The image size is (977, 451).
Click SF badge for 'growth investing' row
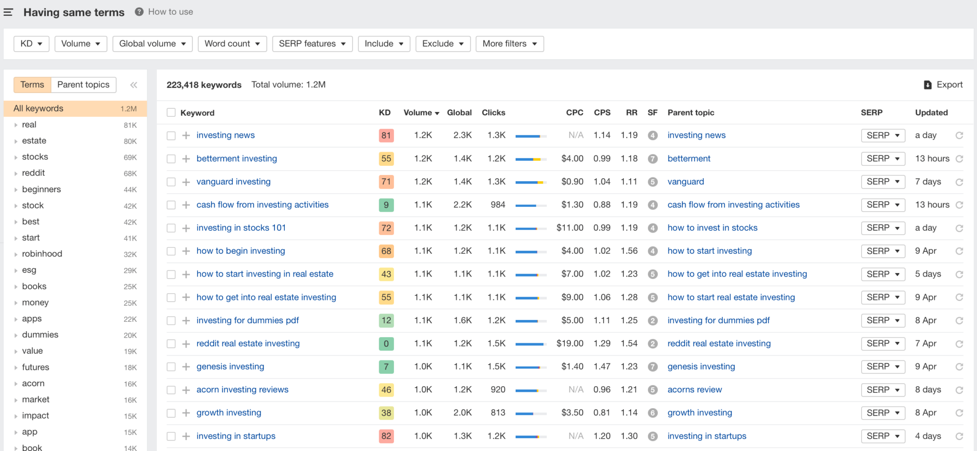[x=653, y=413]
